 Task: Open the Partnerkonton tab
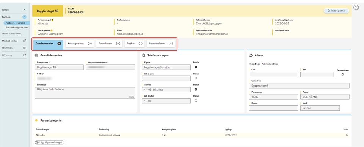pos(109,43)
